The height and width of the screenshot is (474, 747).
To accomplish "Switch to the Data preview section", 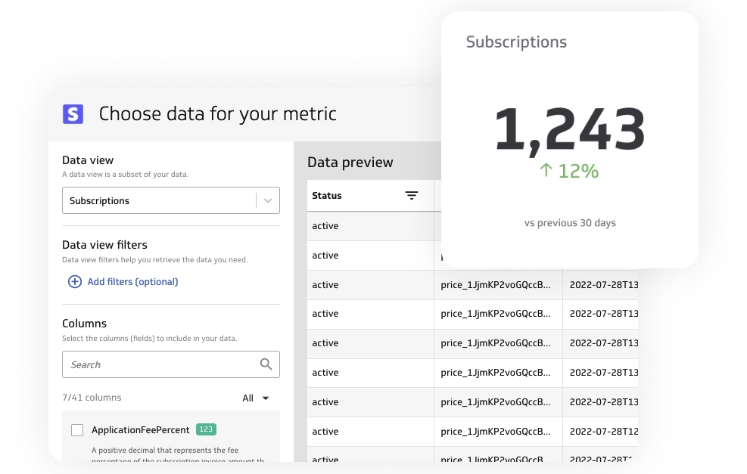I will [x=350, y=162].
